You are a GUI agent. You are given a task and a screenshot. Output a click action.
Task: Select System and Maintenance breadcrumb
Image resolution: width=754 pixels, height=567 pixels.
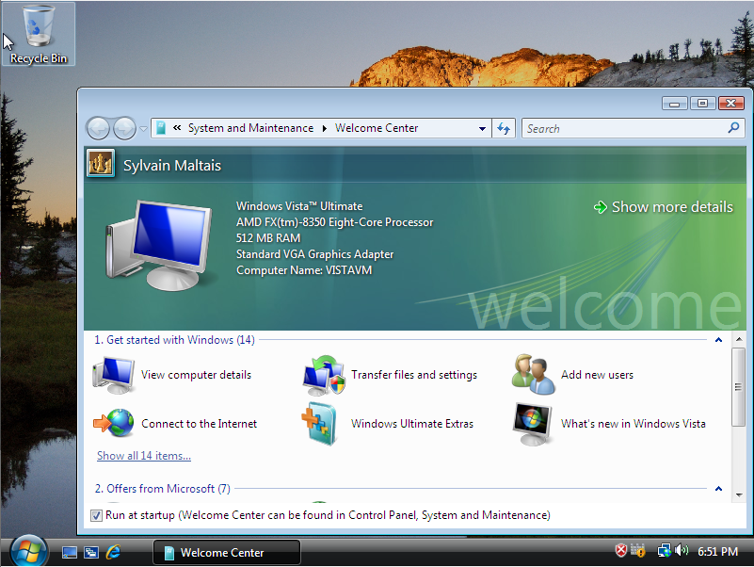click(250, 128)
